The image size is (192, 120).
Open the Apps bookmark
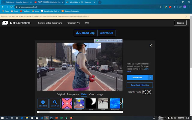(x=5, y=11)
